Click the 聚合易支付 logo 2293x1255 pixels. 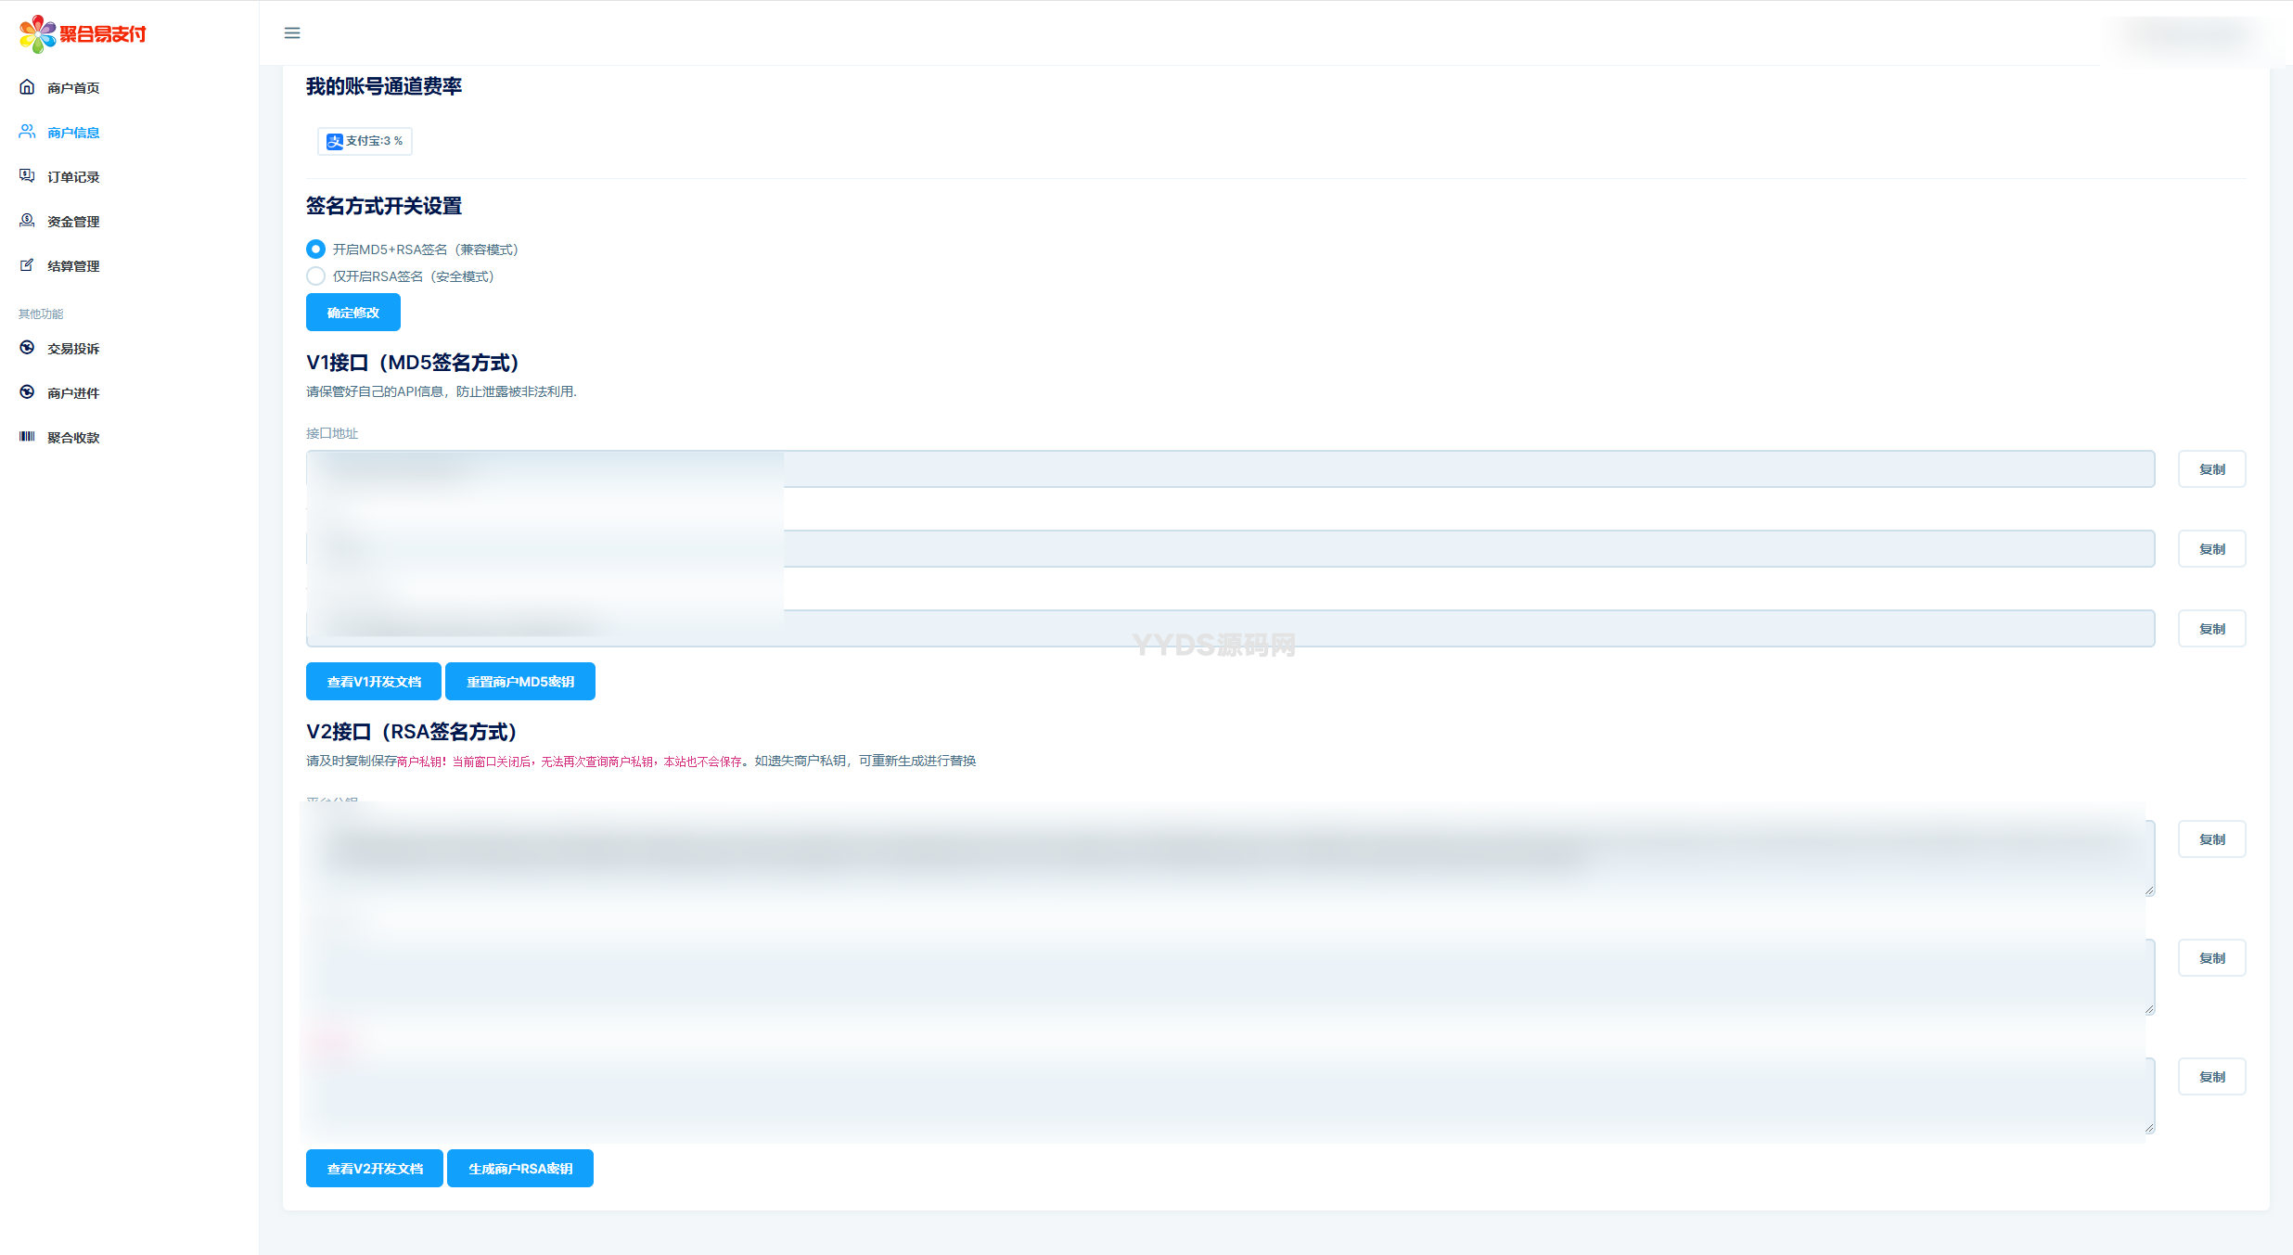tap(83, 34)
